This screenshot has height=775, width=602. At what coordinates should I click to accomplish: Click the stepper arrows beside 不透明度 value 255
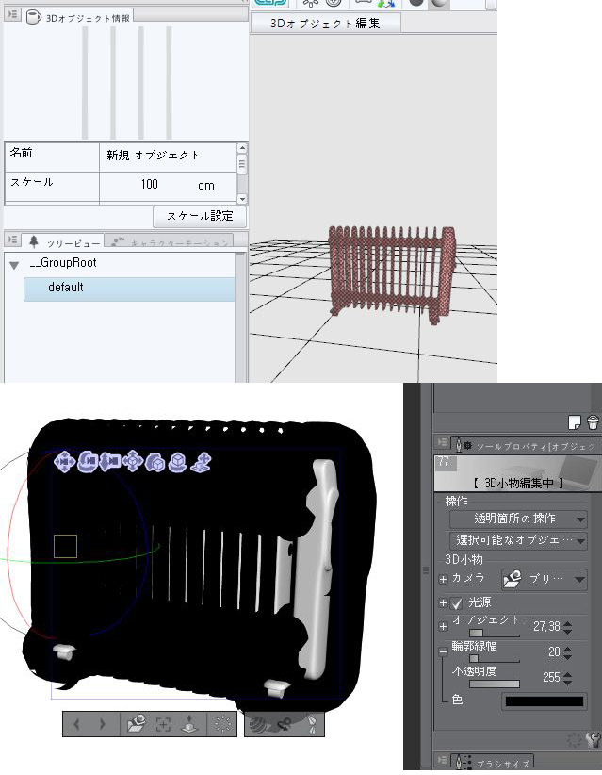pos(567,678)
